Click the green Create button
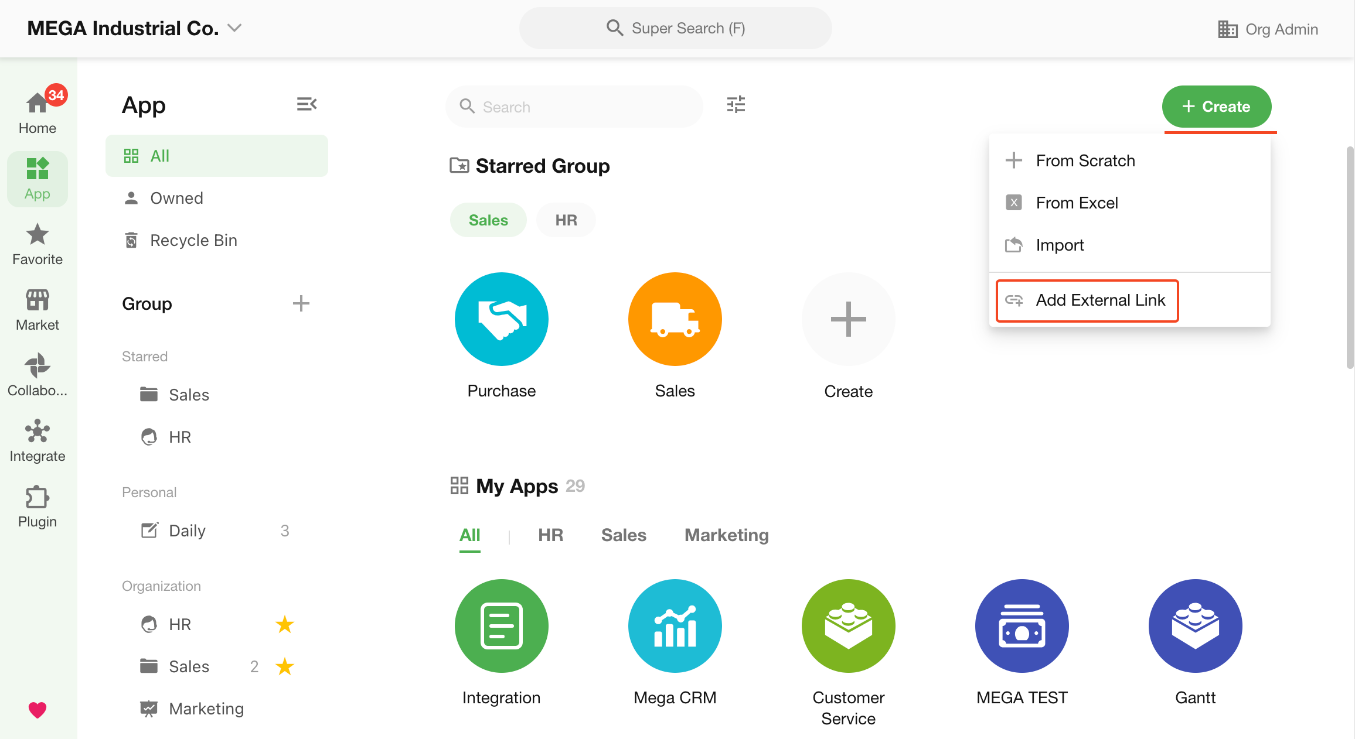Screen dimensions: 1355x739 tap(1216, 107)
